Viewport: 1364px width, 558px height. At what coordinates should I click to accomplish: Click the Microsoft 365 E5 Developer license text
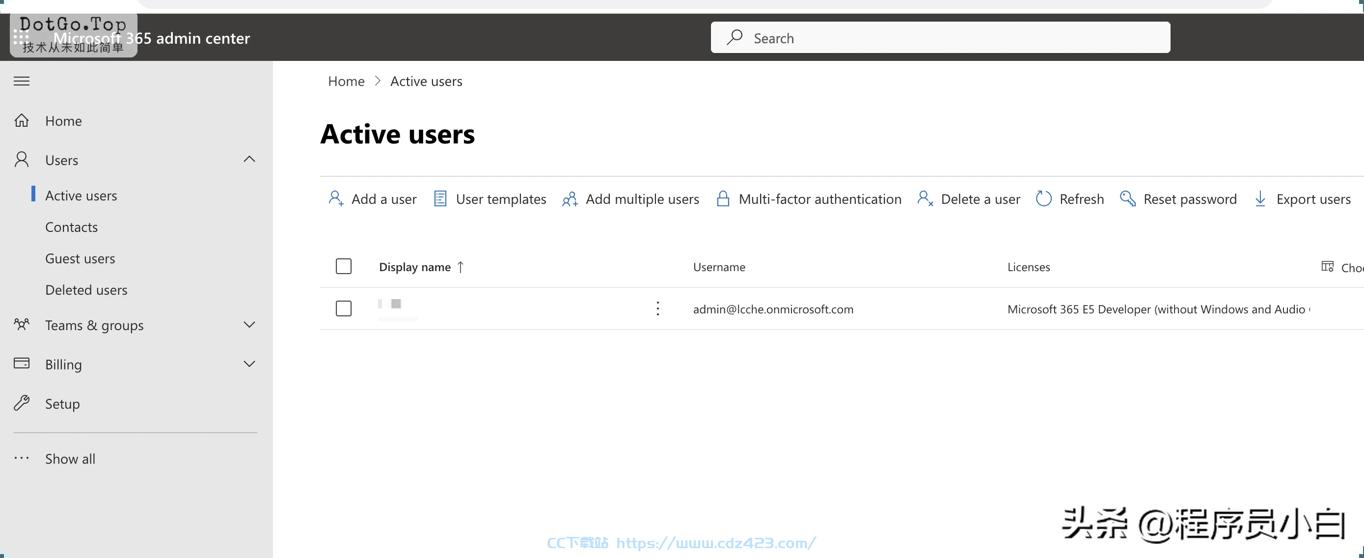click(x=1159, y=309)
